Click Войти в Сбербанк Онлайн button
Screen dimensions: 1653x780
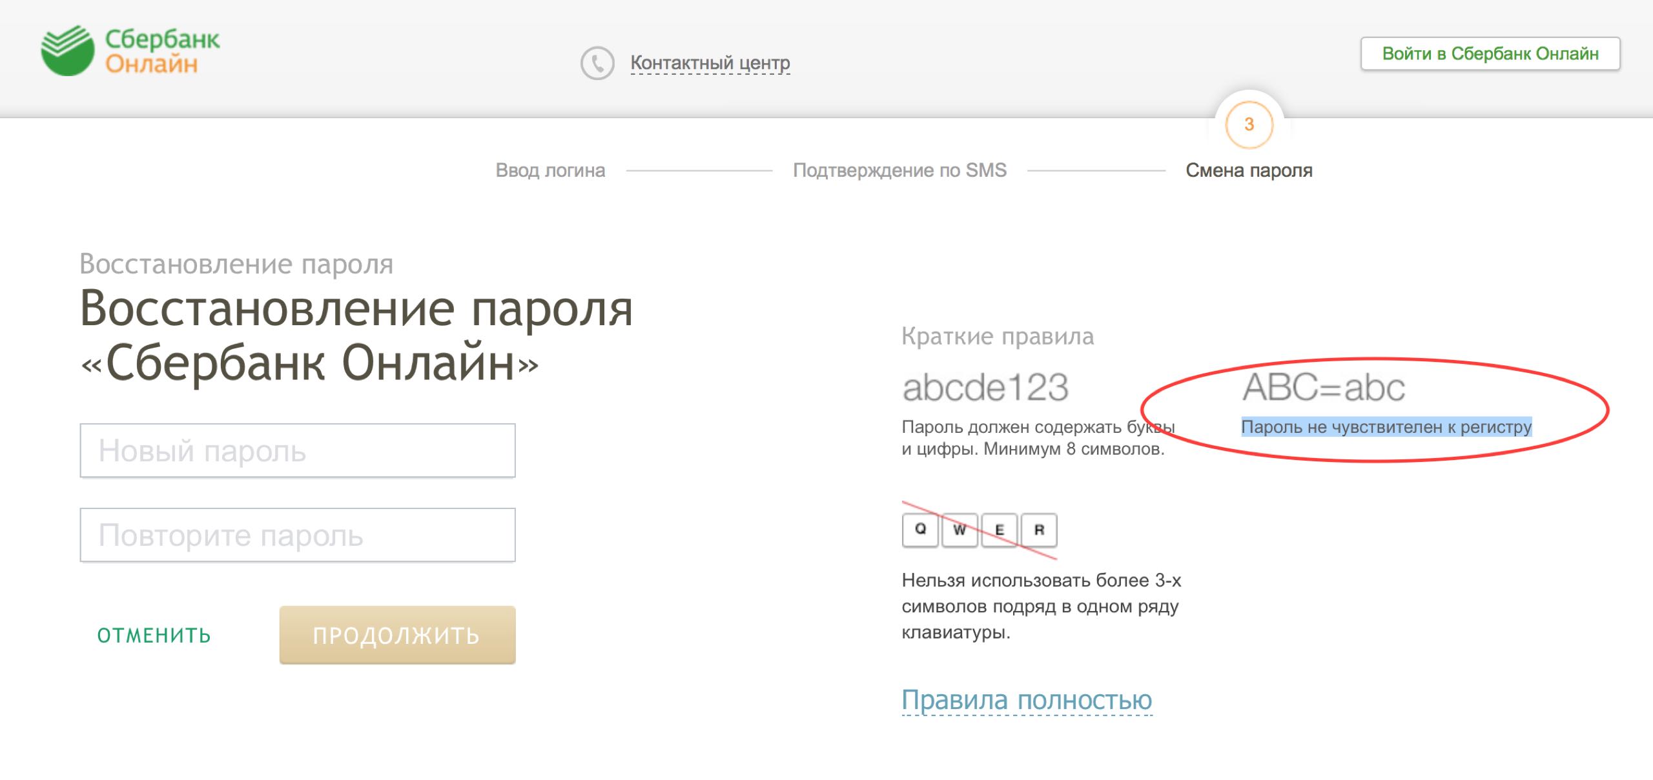click(1490, 54)
